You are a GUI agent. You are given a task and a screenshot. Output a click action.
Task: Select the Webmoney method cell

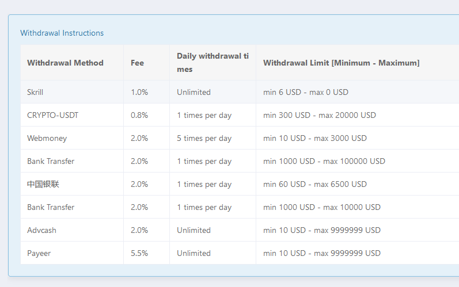(72, 138)
